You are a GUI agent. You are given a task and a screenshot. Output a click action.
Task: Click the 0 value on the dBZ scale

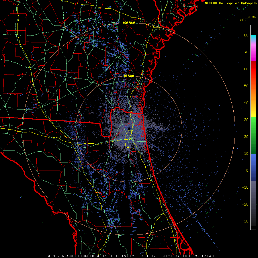[x=247, y=171]
